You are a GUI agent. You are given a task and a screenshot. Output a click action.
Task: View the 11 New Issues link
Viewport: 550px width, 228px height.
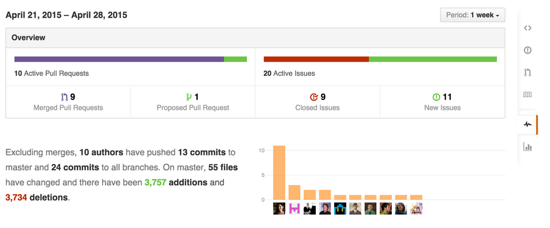point(442,102)
